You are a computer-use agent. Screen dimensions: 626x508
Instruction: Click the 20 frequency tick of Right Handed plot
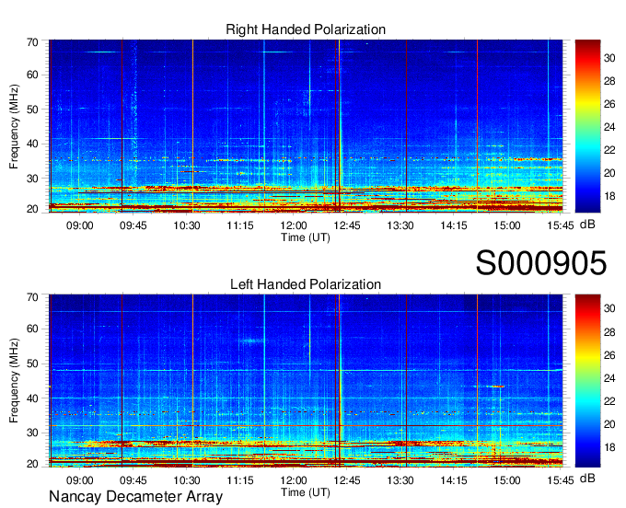pyautogui.click(x=32, y=209)
